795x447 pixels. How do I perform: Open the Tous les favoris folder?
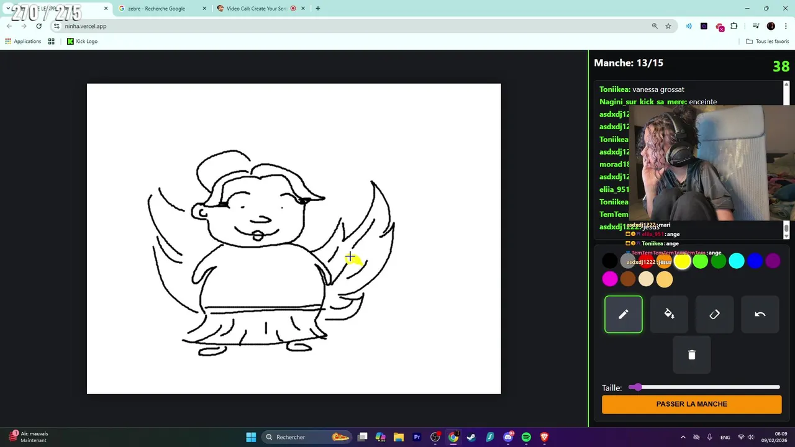point(768,42)
